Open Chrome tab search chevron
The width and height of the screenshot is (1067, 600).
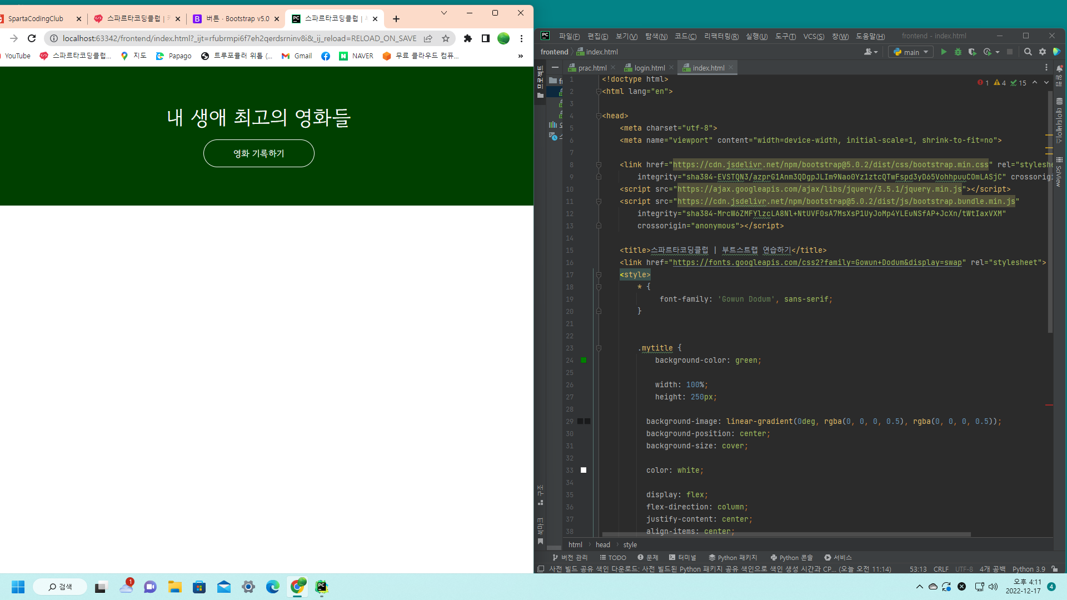[x=444, y=13]
